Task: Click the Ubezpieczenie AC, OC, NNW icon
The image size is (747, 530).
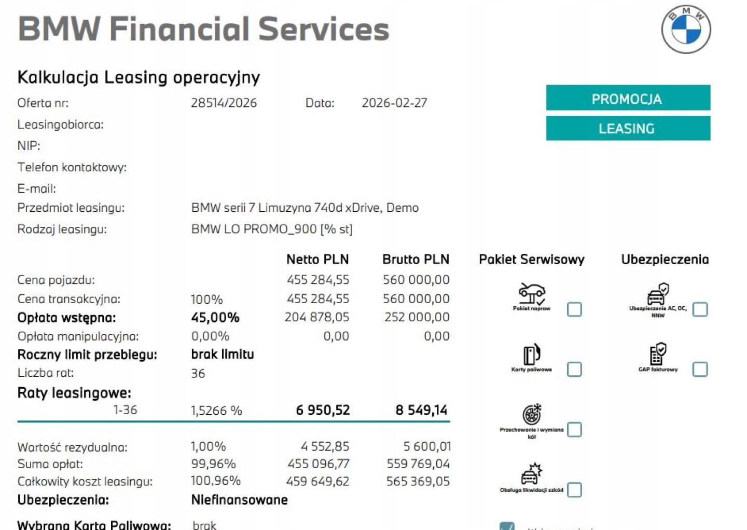Action: click(x=658, y=294)
